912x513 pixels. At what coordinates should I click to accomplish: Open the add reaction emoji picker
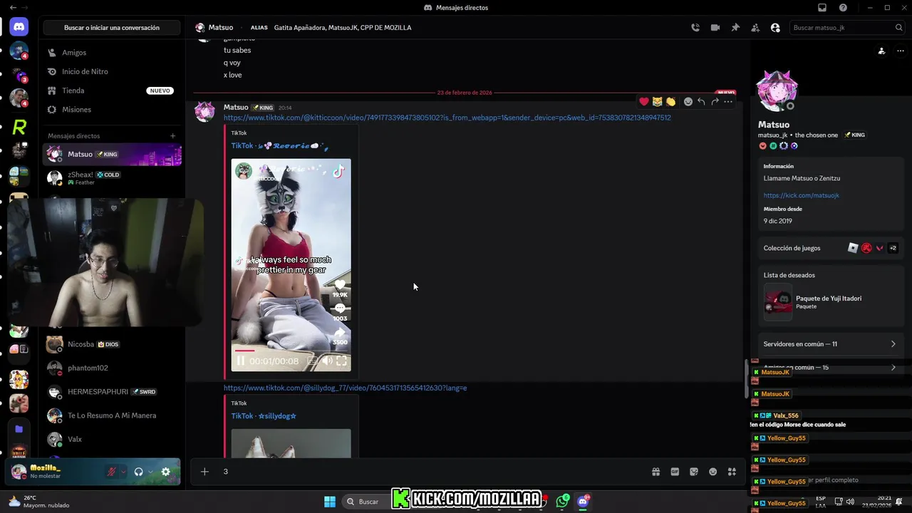(688, 102)
